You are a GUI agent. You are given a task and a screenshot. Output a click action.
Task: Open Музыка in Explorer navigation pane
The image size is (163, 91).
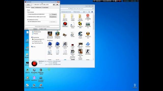click(x=35, y=34)
